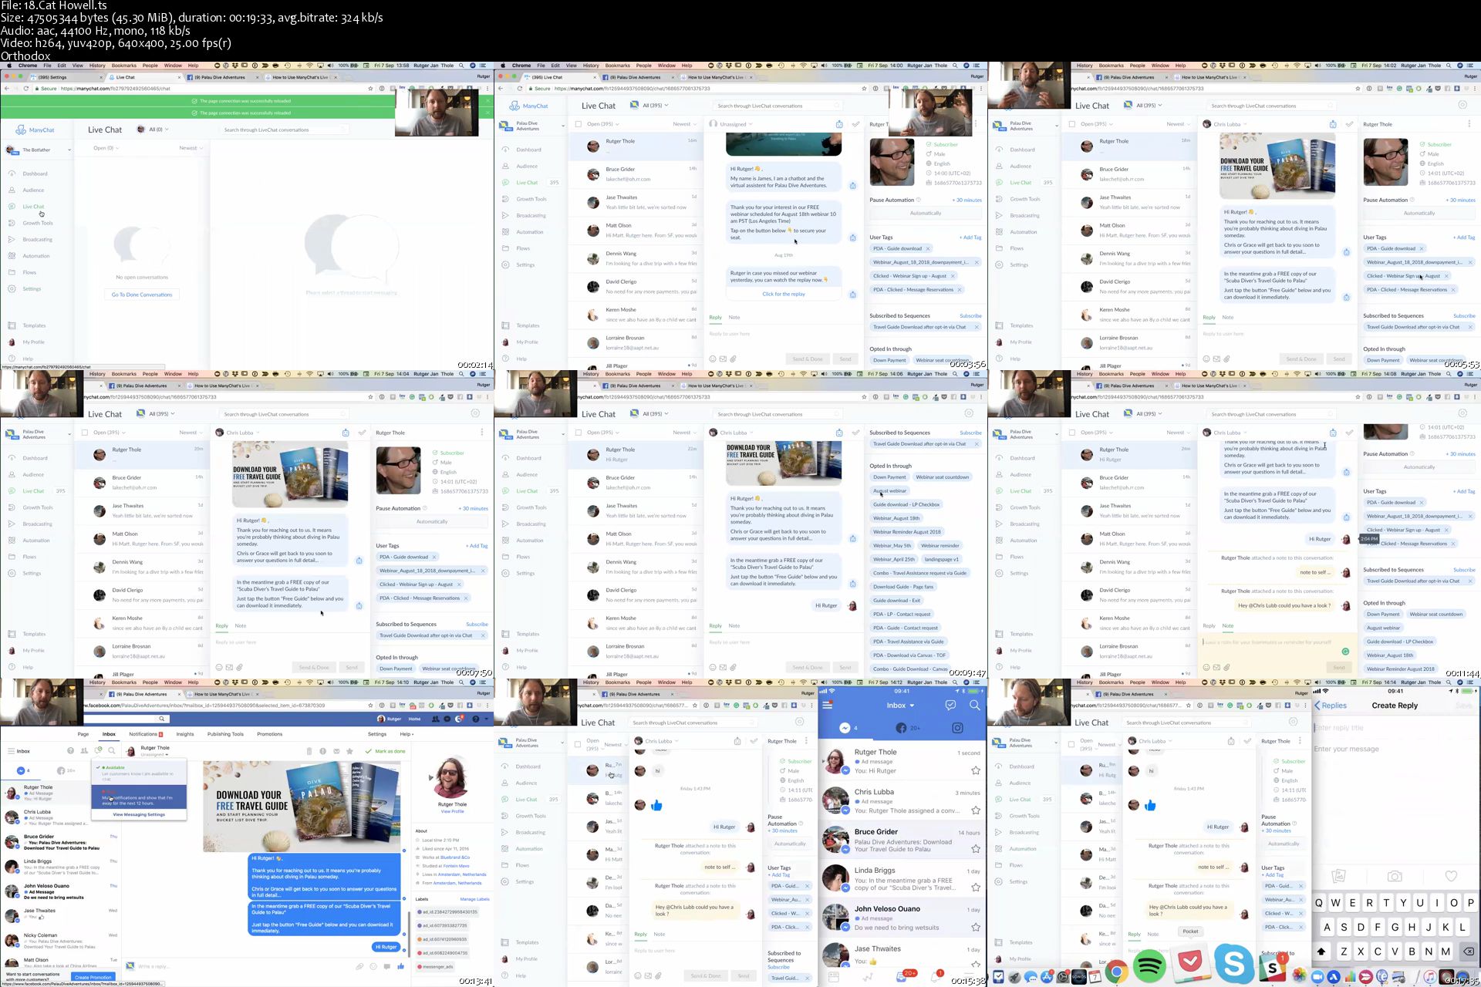Open the Insights tab on Facebook page
1481x987 pixels.
(x=185, y=734)
